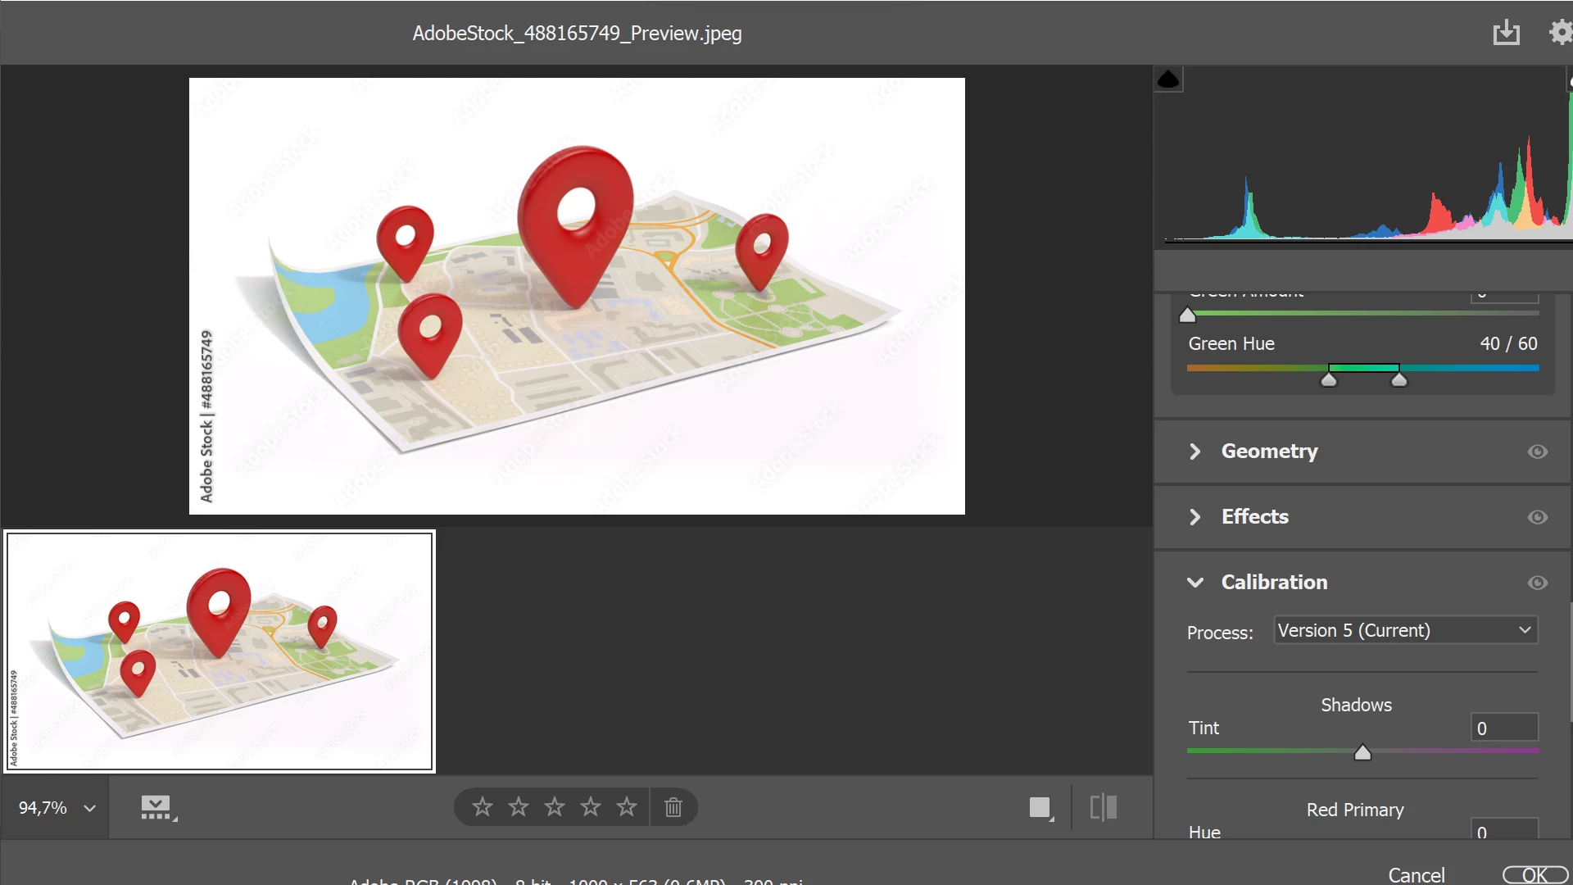
Task: Collapse the Calibration panel
Action: 1195,583
